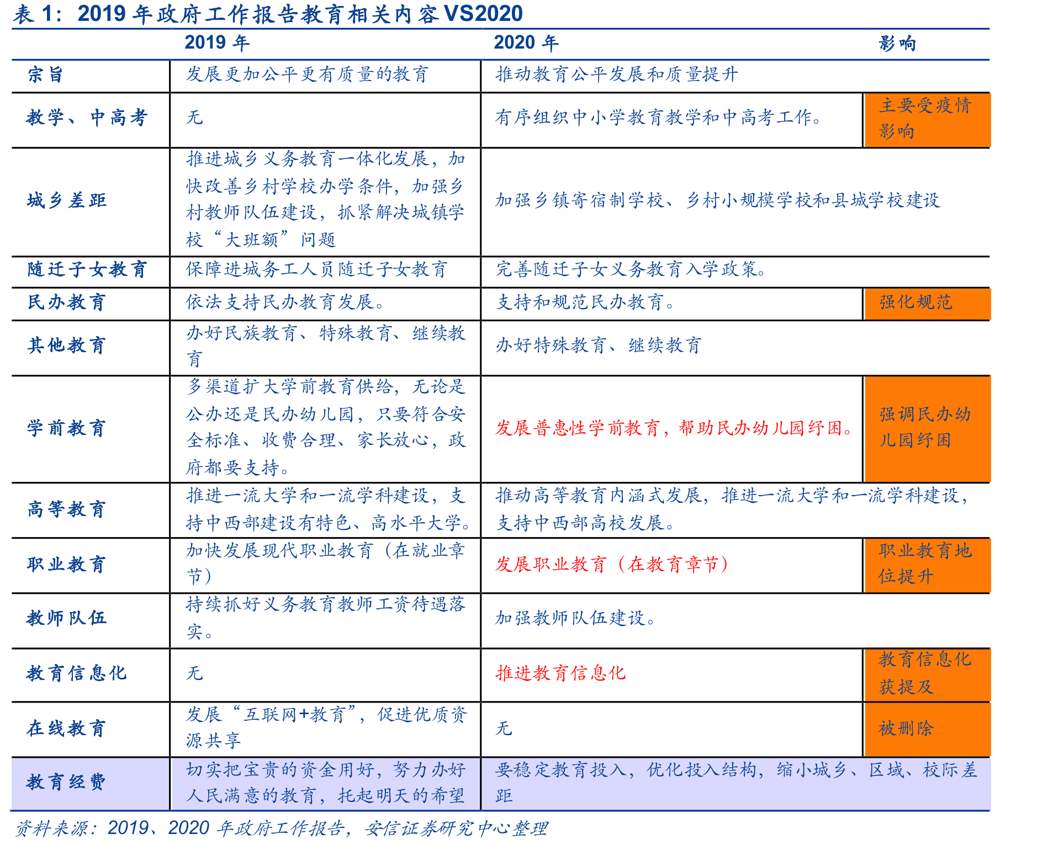Click the '教学、中高考' row label
The width and height of the screenshot is (1043, 845).
click(87, 118)
